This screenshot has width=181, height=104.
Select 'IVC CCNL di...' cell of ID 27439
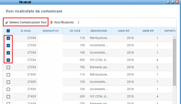click(99, 96)
